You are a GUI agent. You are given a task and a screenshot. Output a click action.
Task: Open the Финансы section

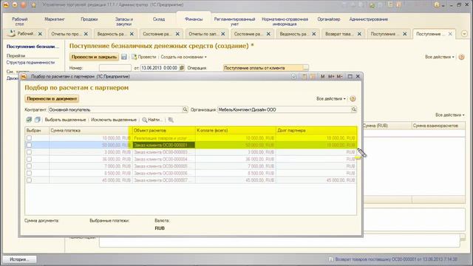(x=194, y=19)
